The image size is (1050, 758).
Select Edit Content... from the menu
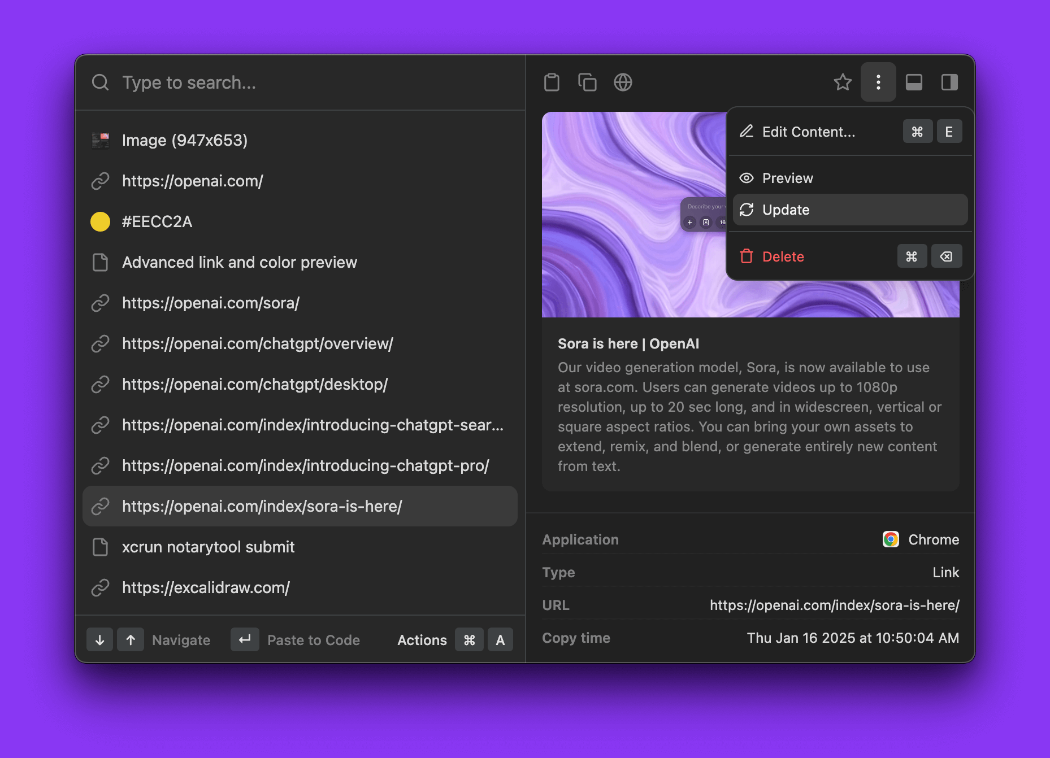pos(850,132)
